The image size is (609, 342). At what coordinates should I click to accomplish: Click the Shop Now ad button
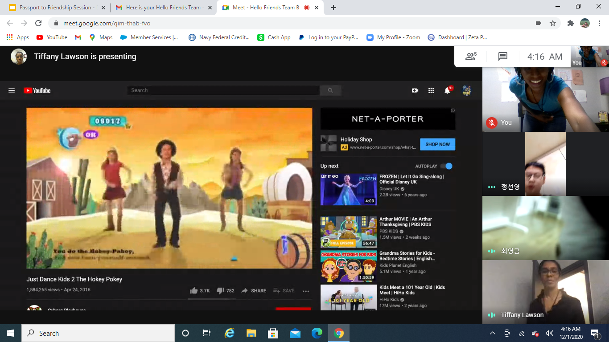pos(438,144)
